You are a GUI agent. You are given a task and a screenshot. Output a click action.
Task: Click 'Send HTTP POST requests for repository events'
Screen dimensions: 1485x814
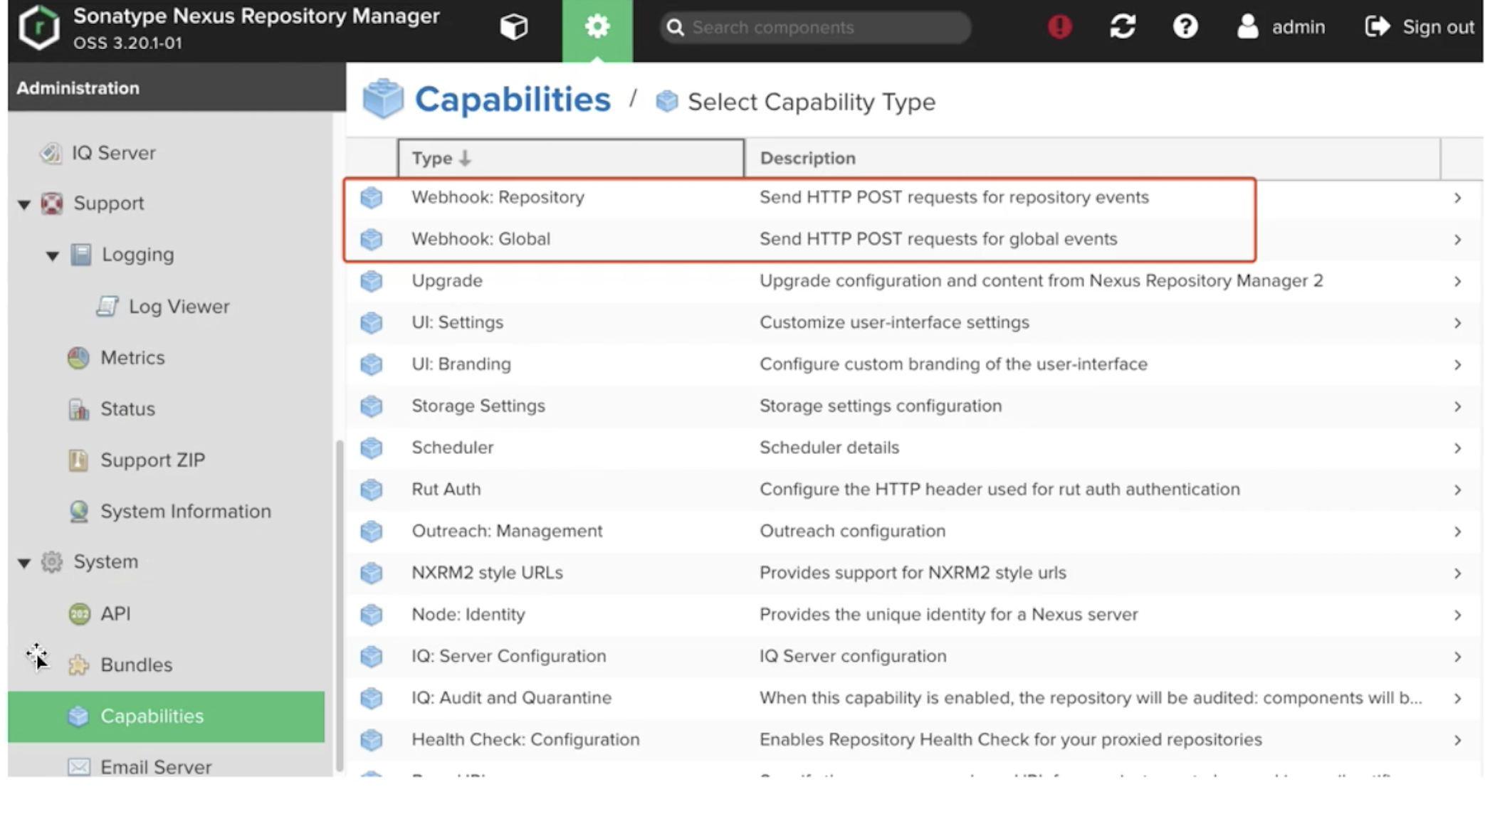pyautogui.click(x=954, y=197)
